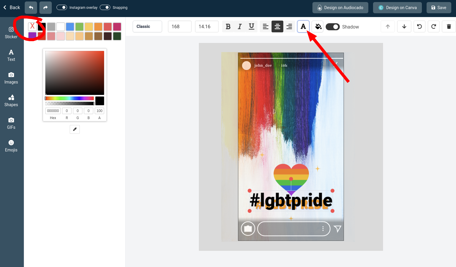This screenshot has height=267, width=456.
Task: Click the Save button
Action: (x=439, y=8)
